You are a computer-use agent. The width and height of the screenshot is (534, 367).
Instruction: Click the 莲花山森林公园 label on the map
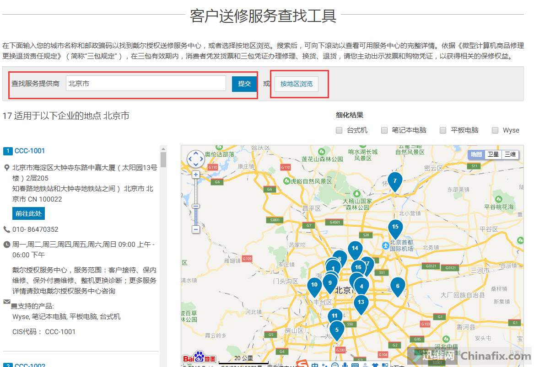322,159
